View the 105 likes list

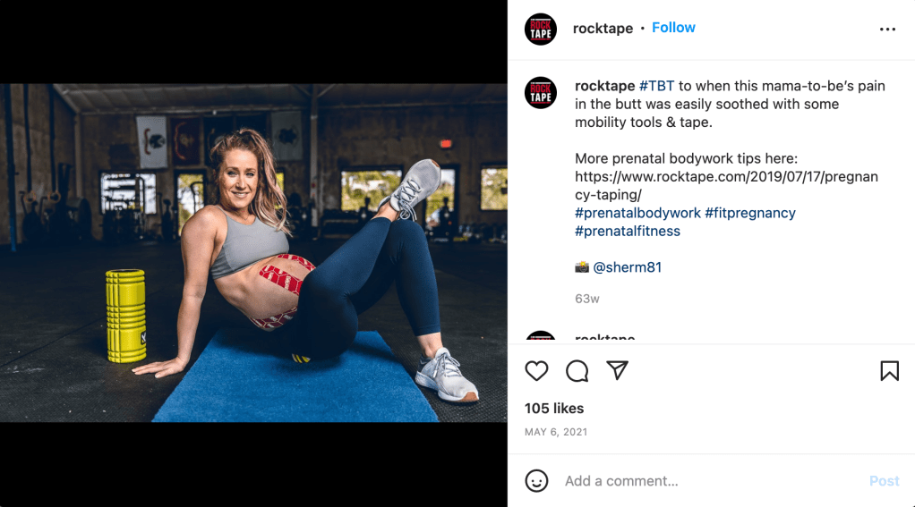(554, 408)
